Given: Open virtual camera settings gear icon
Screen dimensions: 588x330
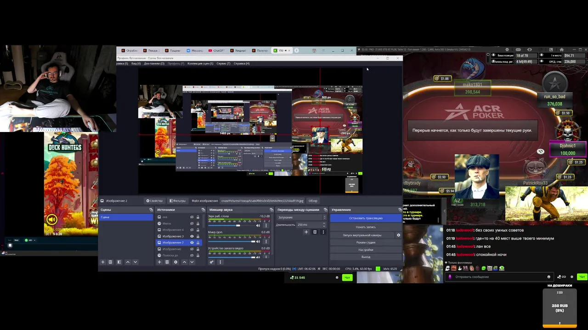Looking at the screenshot, I should coord(398,235).
